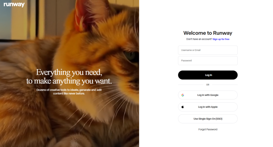Image resolution: width=273 pixels, height=147 pixels.
Task: Click the Welcome to Runway heading
Action: pyautogui.click(x=208, y=33)
